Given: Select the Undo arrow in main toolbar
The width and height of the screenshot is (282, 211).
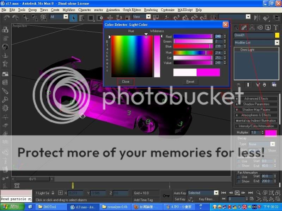Looking at the screenshot, I should pos(6,17).
